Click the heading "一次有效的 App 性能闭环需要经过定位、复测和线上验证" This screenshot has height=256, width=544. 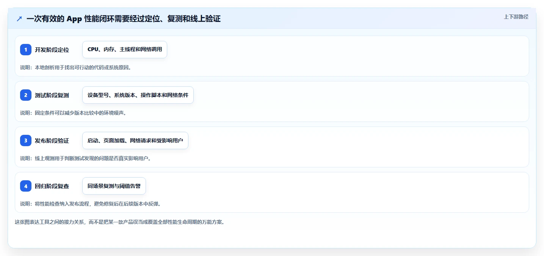(x=124, y=19)
